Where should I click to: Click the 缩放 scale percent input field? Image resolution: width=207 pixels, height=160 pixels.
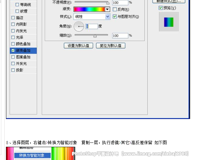(120, 36)
